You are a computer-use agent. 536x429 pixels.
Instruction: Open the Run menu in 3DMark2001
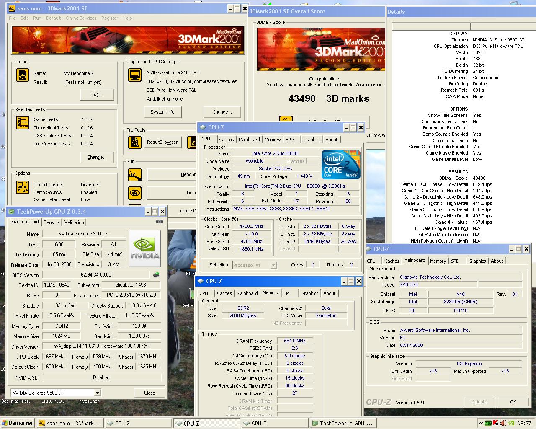click(x=37, y=18)
